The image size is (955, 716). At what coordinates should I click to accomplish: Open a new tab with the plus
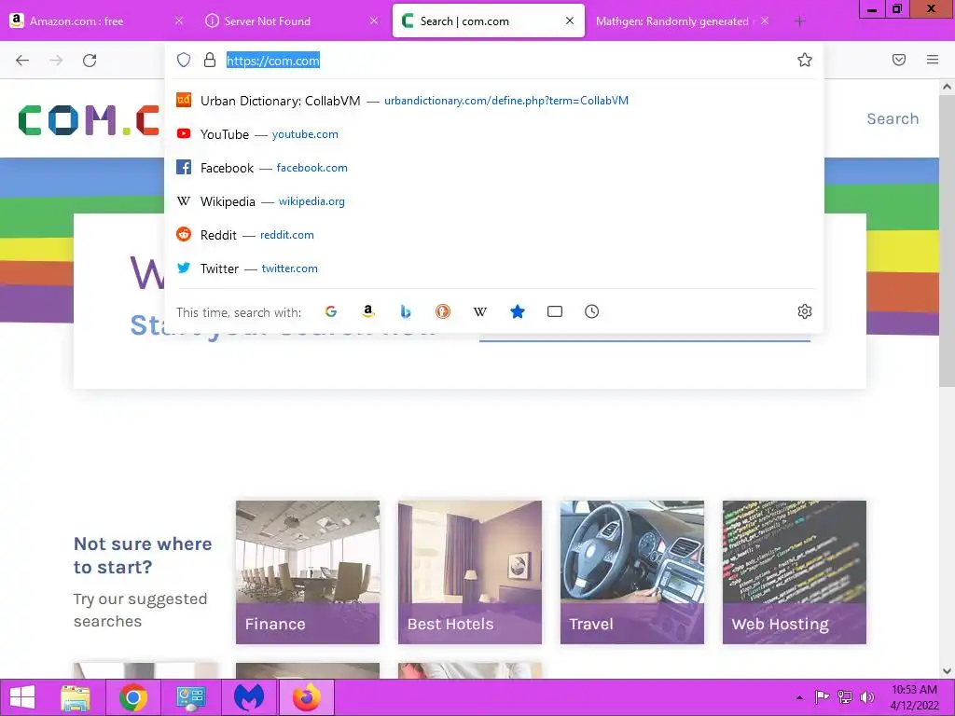coord(799,21)
